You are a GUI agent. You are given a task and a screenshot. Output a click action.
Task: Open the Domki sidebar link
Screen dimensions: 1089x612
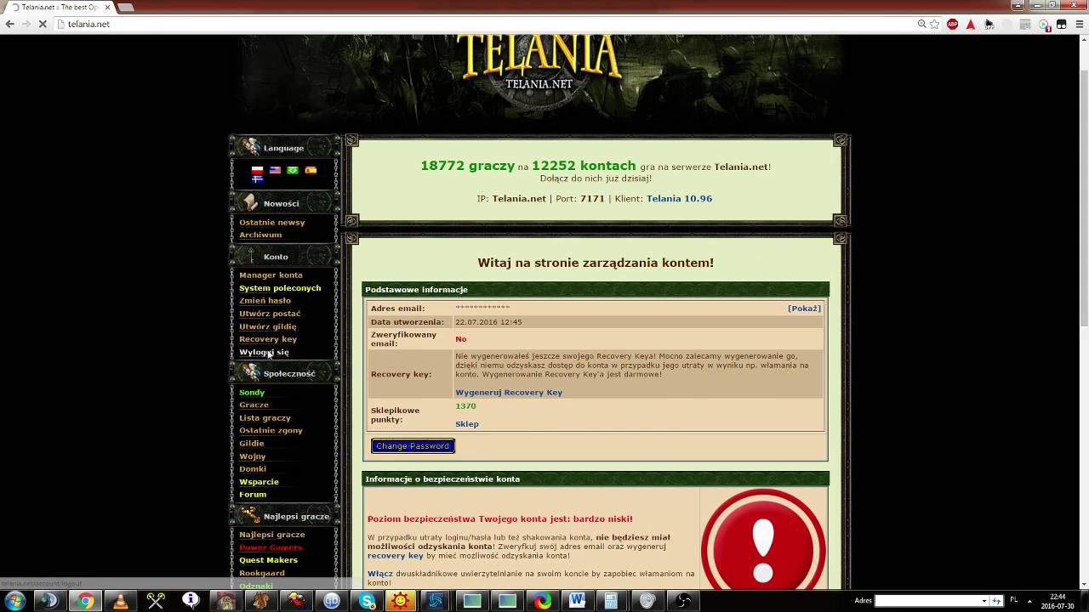click(253, 469)
